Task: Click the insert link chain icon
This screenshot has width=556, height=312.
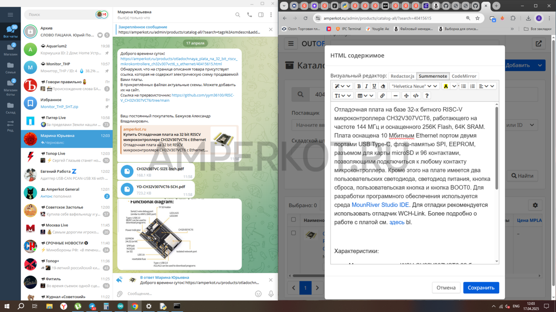Action: click(382, 96)
